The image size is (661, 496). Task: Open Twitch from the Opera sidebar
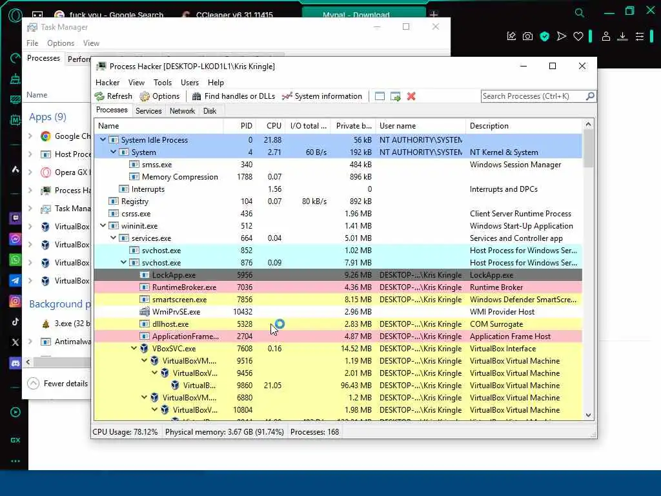point(15,218)
